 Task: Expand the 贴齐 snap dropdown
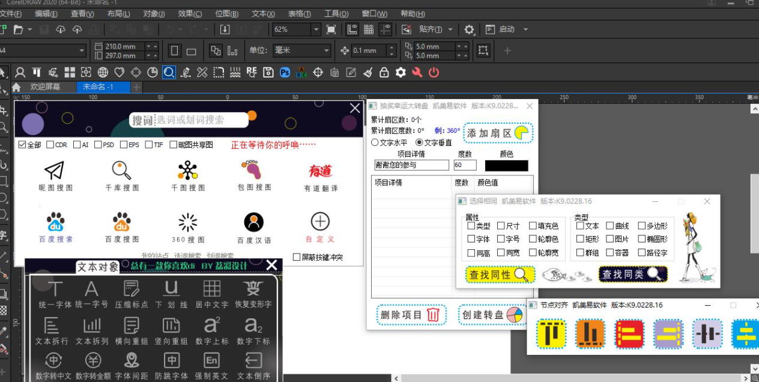[450, 29]
